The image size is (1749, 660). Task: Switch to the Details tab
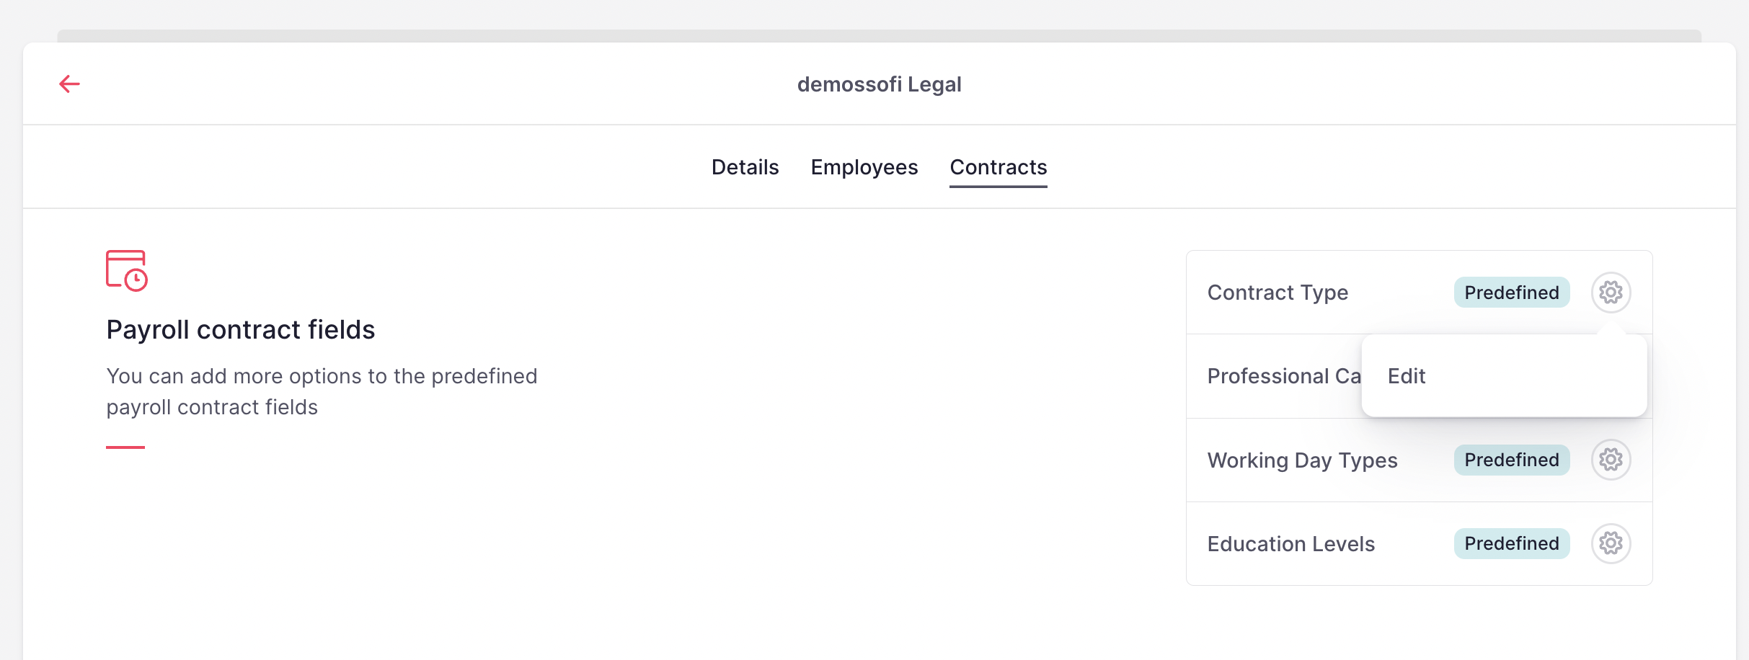pos(745,166)
